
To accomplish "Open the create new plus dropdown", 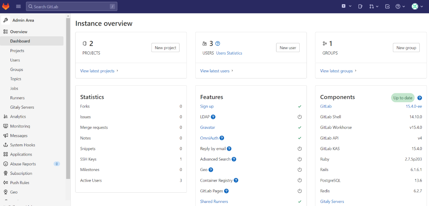I will (x=346, y=6).
